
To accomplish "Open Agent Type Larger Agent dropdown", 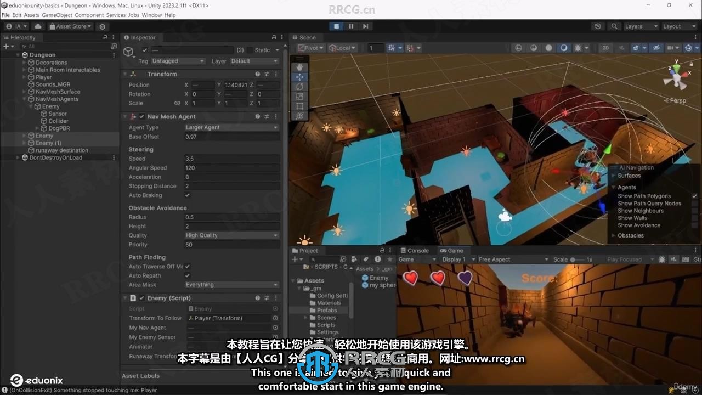I will 232,127.
